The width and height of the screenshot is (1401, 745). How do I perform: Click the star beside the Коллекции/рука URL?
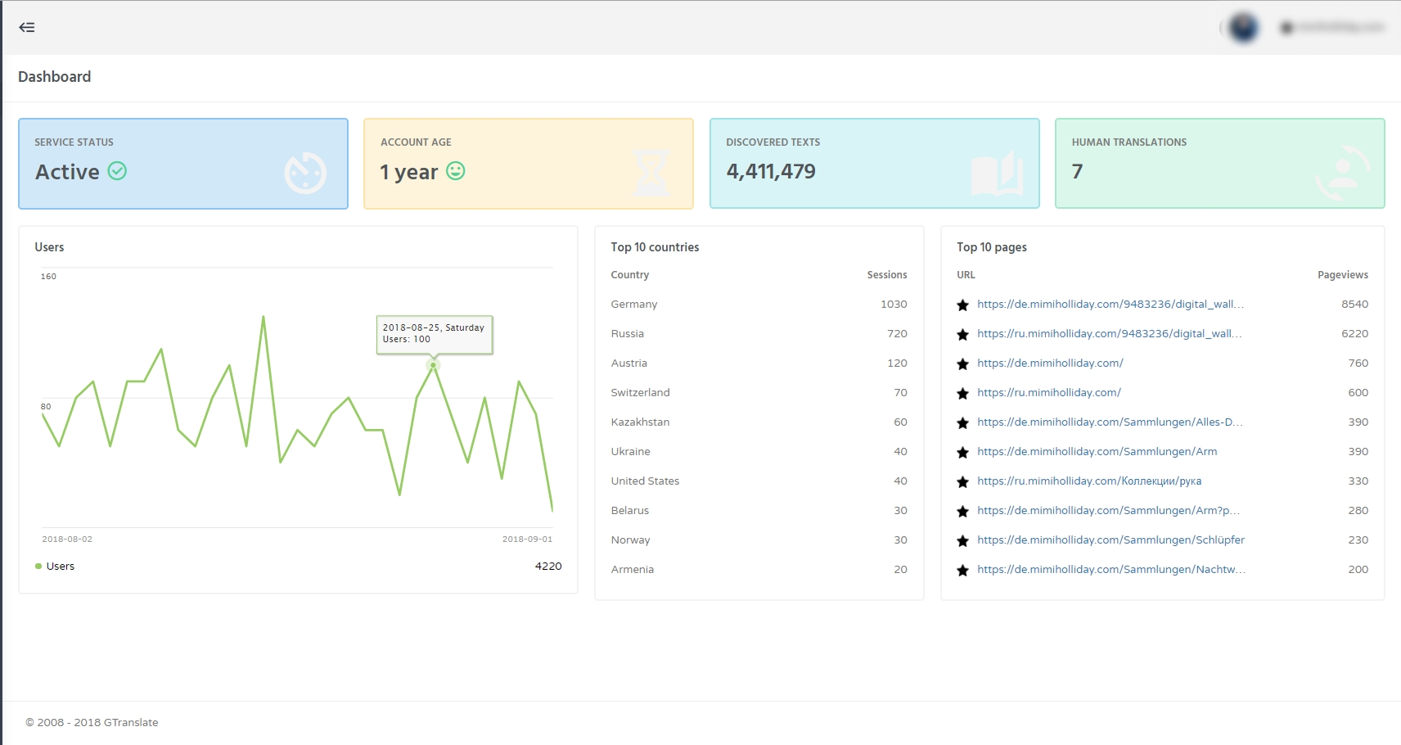963,481
